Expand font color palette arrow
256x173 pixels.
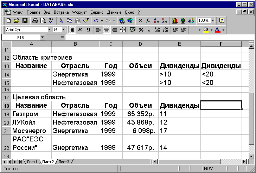tap(224, 29)
